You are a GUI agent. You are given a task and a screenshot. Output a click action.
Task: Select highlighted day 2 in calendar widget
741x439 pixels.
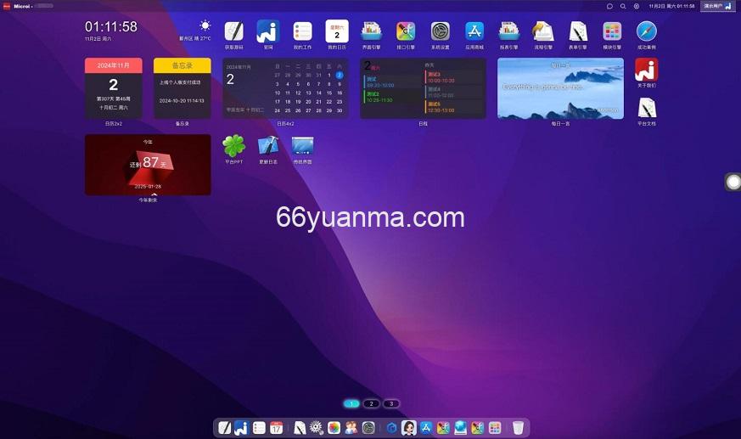340,75
